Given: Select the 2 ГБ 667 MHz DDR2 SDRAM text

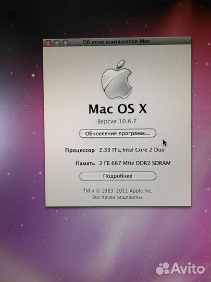Looking at the screenshot, I should [135, 163].
